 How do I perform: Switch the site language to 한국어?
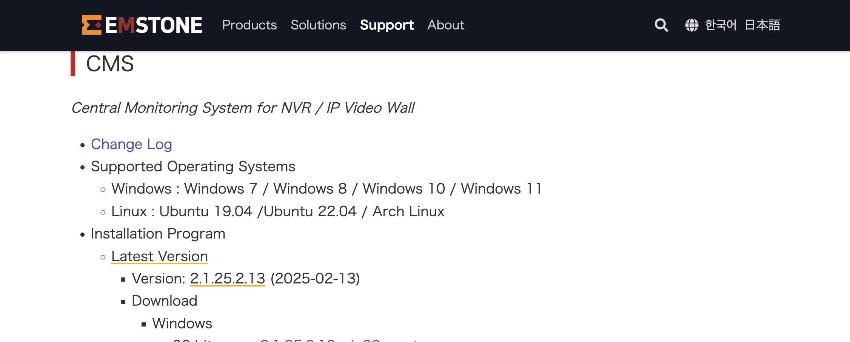(721, 25)
